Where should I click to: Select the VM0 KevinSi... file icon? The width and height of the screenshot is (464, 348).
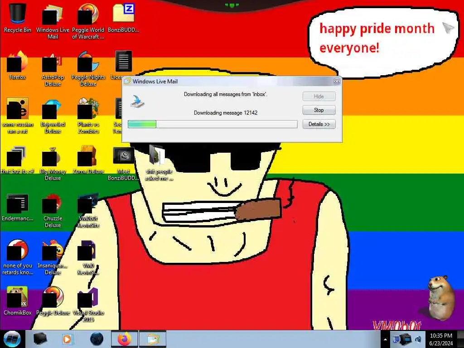coord(88,257)
